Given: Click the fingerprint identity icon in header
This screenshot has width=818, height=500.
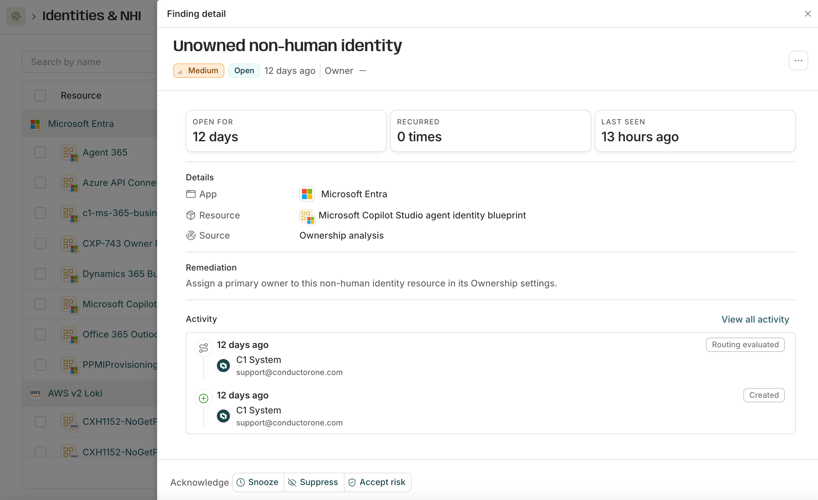Looking at the screenshot, I should pos(16,16).
